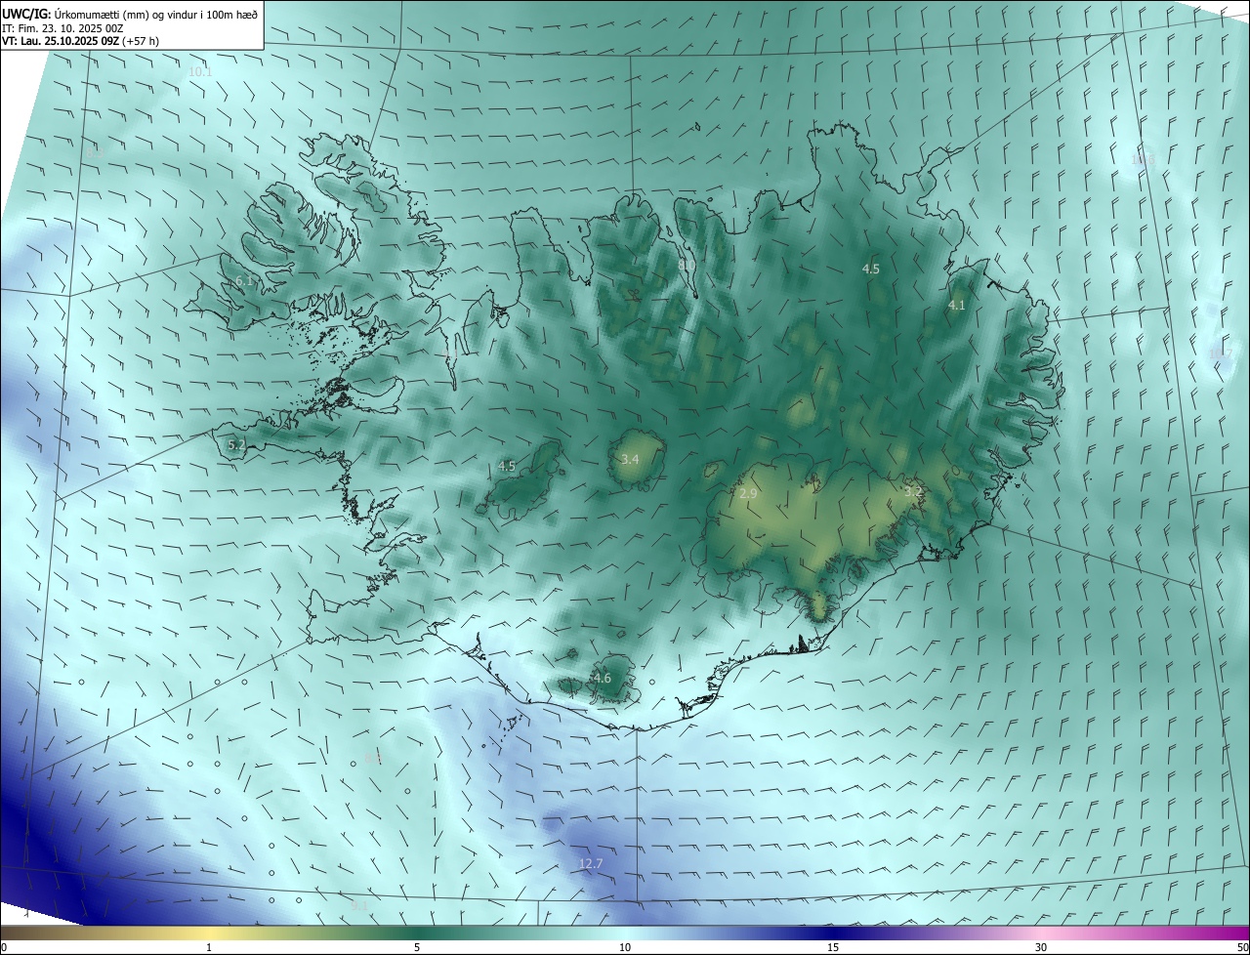The width and height of the screenshot is (1250, 955).
Task: Click the 5 tick on the colour scale
Action: 417,947
